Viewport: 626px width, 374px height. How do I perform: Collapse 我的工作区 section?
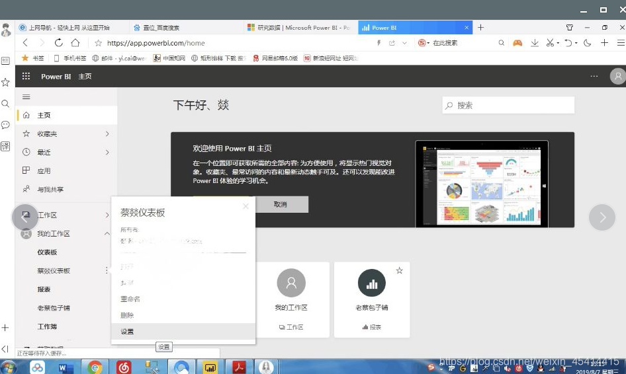click(107, 233)
